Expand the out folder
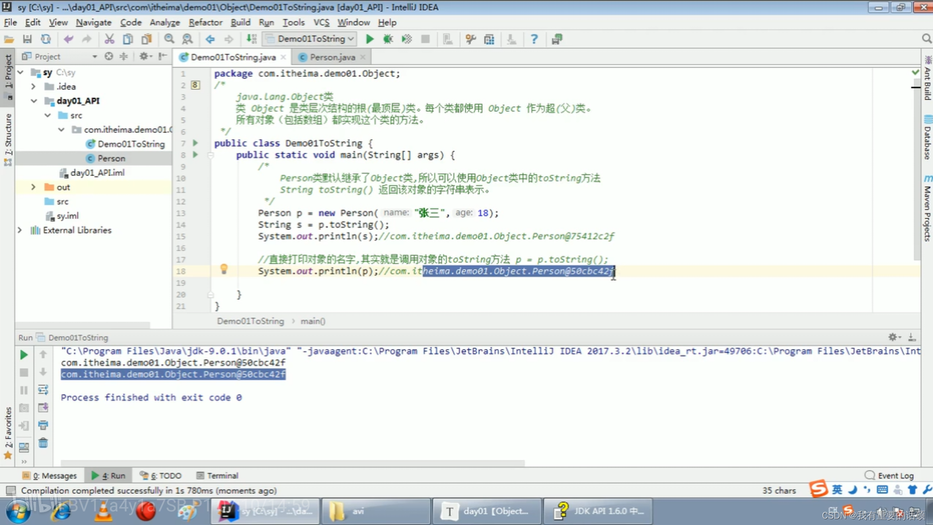 point(33,187)
